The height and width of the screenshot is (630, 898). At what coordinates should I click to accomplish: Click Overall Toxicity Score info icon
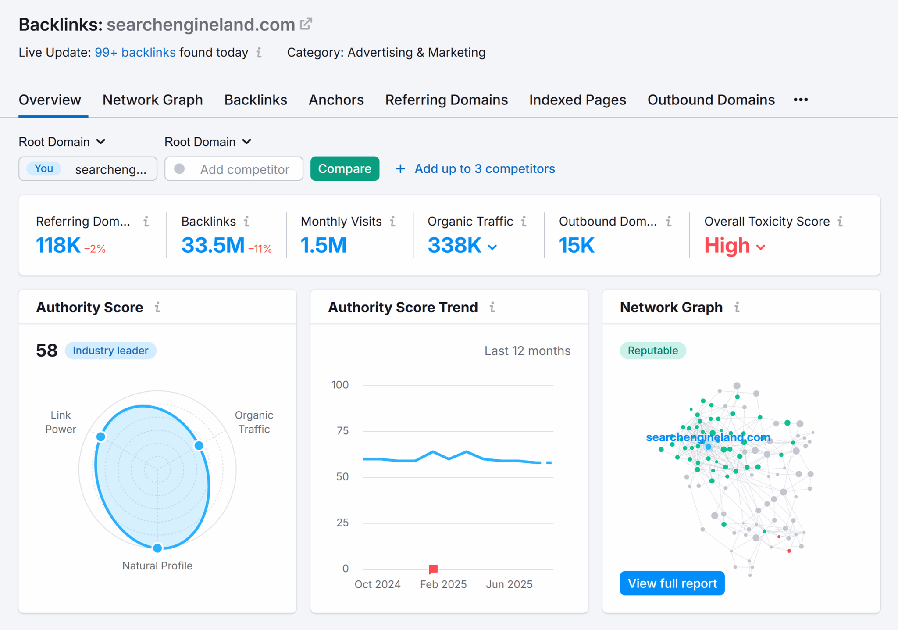click(840, 222)
